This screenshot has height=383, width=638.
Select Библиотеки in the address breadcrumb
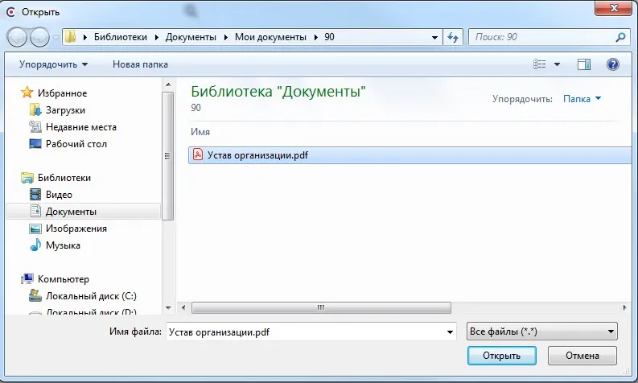pos(121,37)
